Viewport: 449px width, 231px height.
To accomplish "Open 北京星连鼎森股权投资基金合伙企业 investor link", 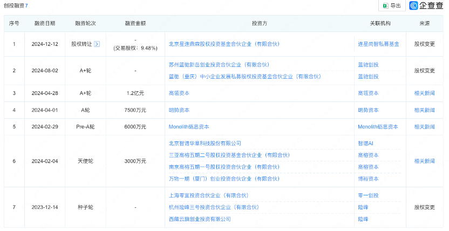I will [x=224, y=44].
